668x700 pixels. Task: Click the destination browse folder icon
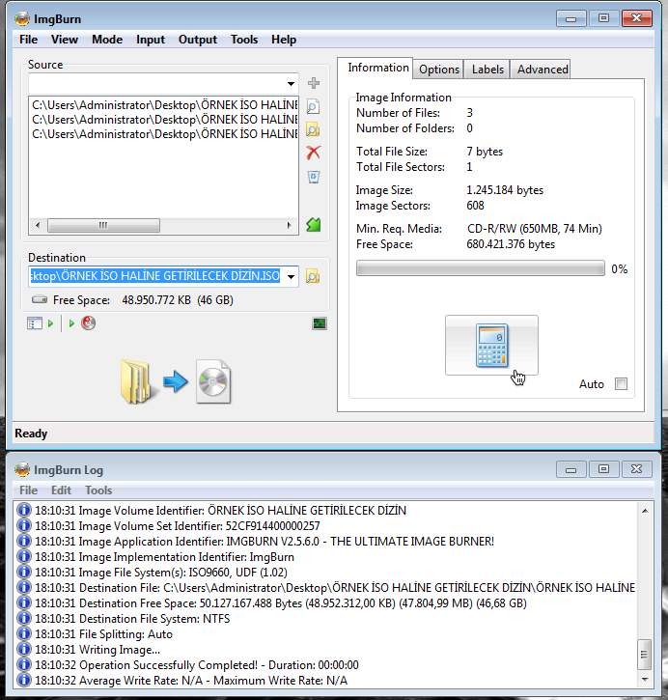pyautogui.click(x=313, y=276)
